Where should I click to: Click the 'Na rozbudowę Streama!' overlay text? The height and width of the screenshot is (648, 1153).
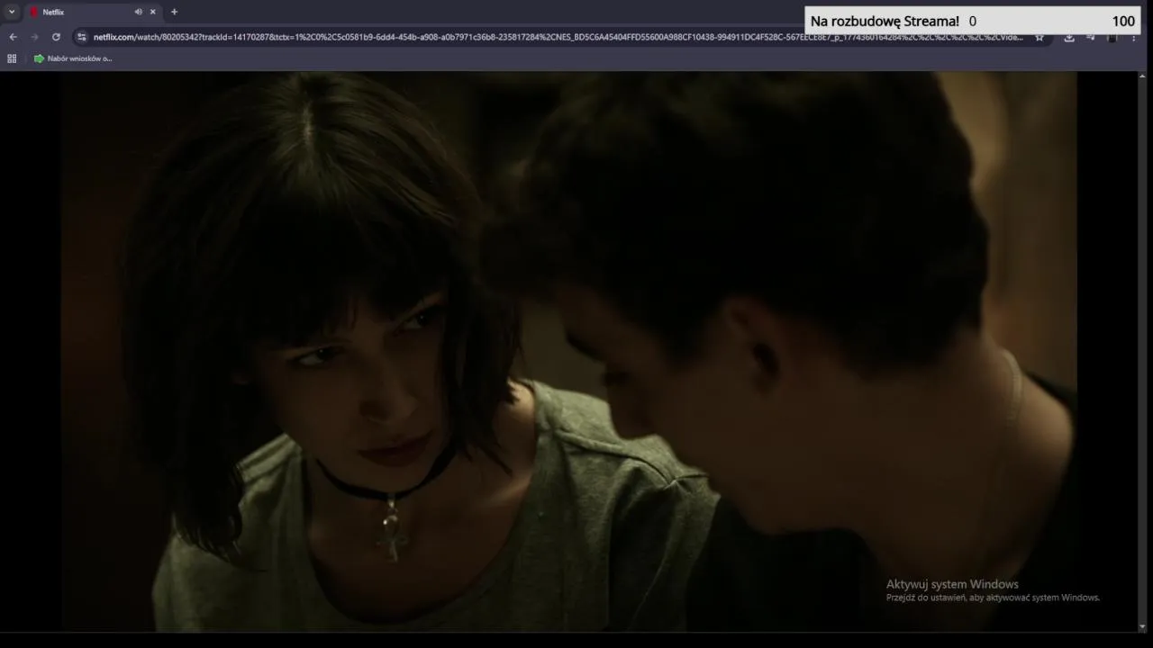pyautogui.click(x=885, y=21)
